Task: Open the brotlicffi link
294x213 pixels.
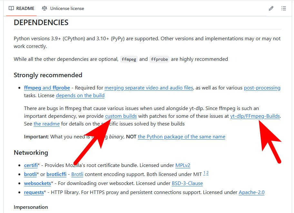Action: click(x=56, y=174)
